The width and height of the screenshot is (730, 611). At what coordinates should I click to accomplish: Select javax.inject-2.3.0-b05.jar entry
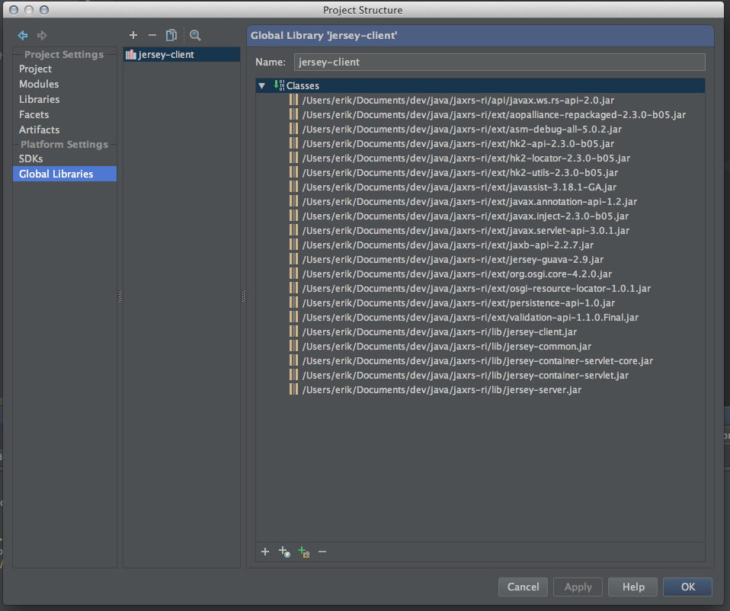pos(465,216)
